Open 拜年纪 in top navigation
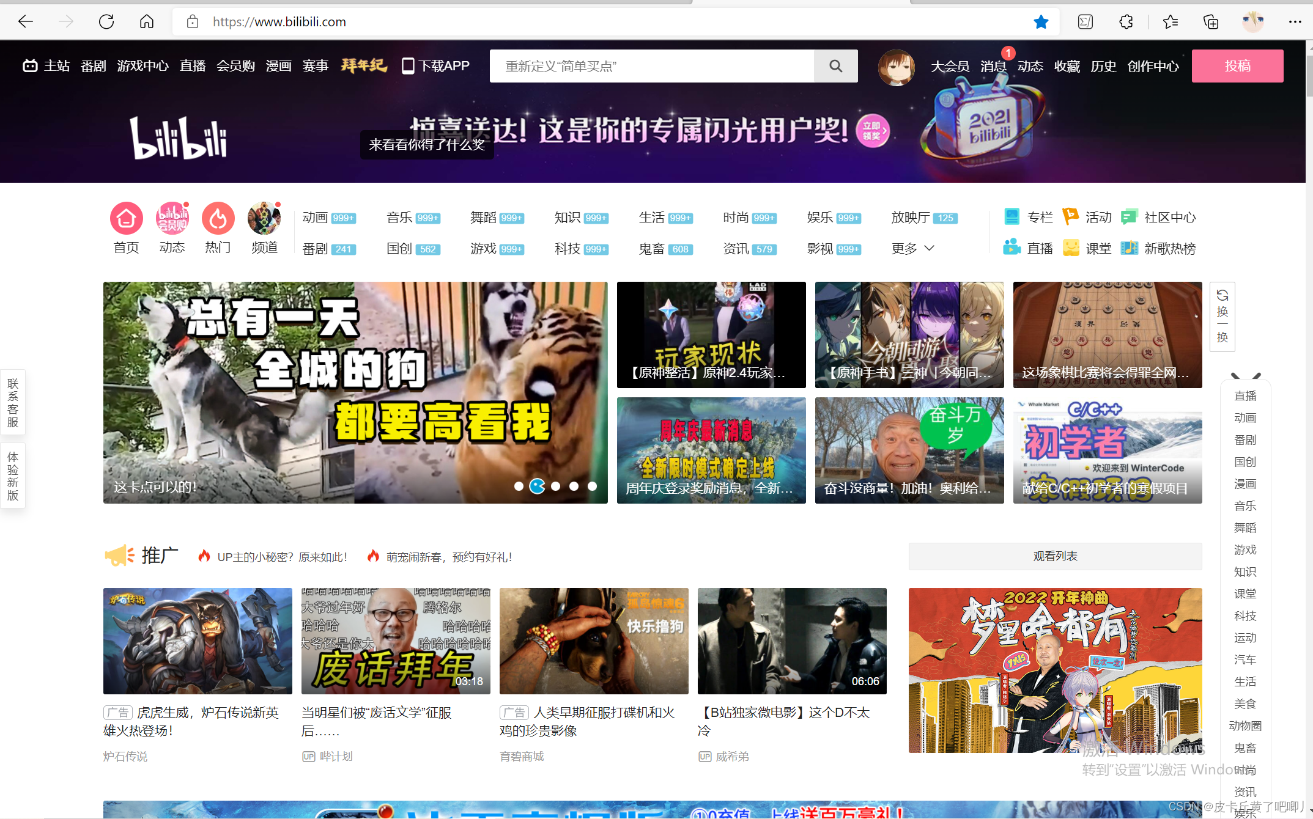 364,65
